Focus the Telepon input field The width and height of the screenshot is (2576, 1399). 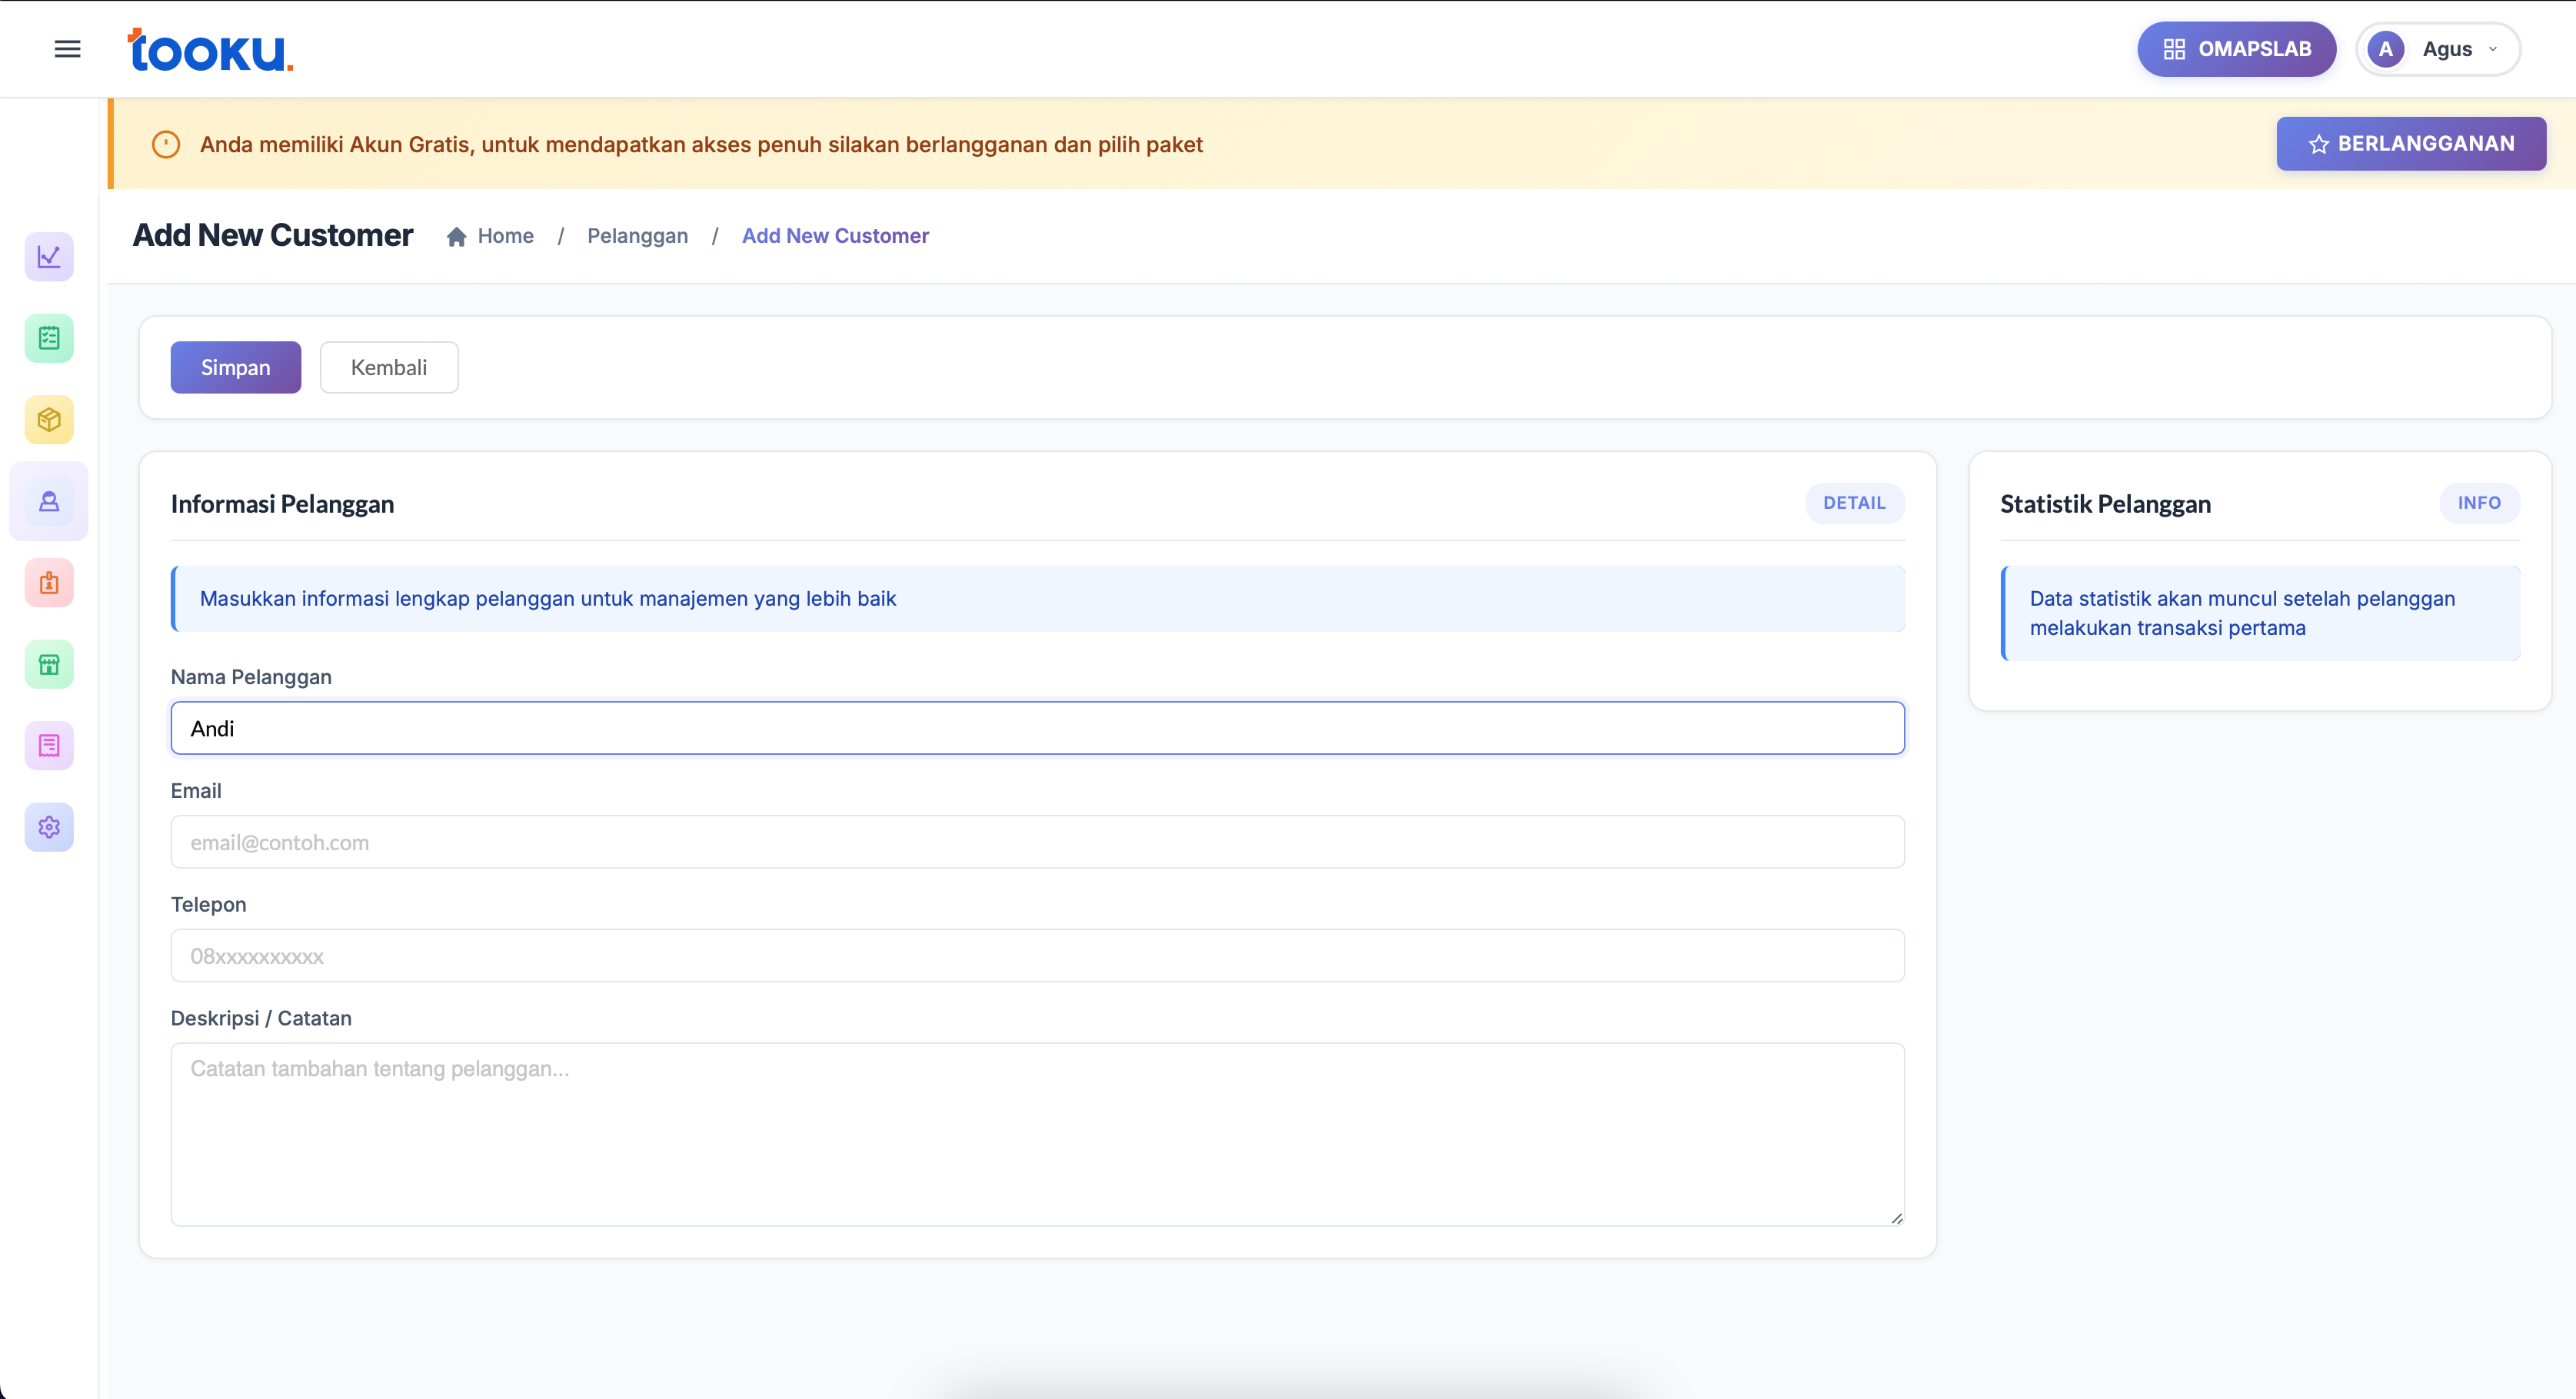[x=1037, y=956]
